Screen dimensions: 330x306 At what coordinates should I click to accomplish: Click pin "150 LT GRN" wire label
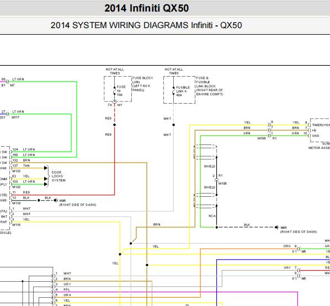24,155
